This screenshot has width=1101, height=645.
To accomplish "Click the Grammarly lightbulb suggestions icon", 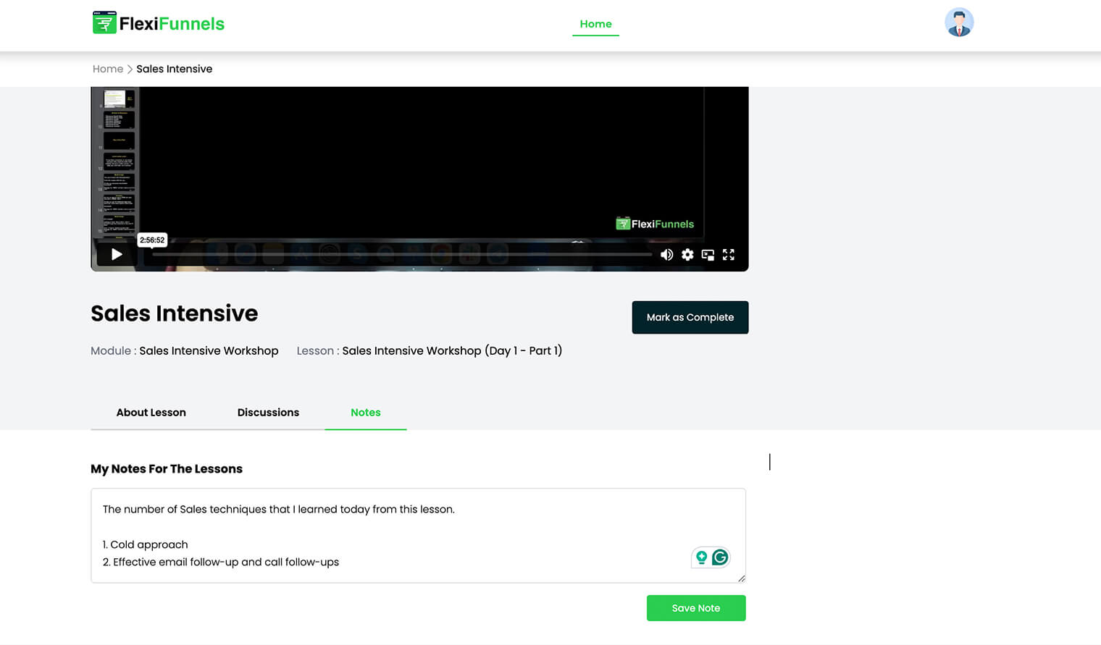I will pyautogui.click(x=701, y=557).
